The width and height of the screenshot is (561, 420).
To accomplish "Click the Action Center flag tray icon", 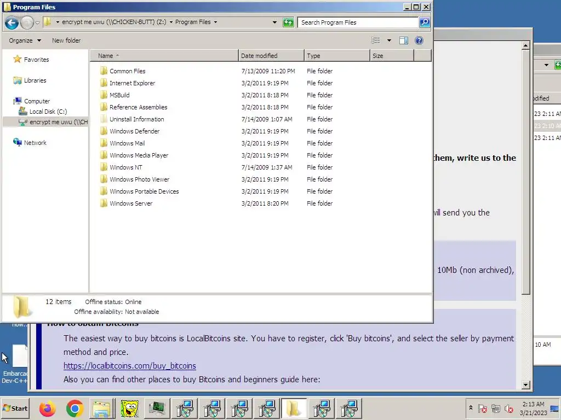I will click(483, 408).
